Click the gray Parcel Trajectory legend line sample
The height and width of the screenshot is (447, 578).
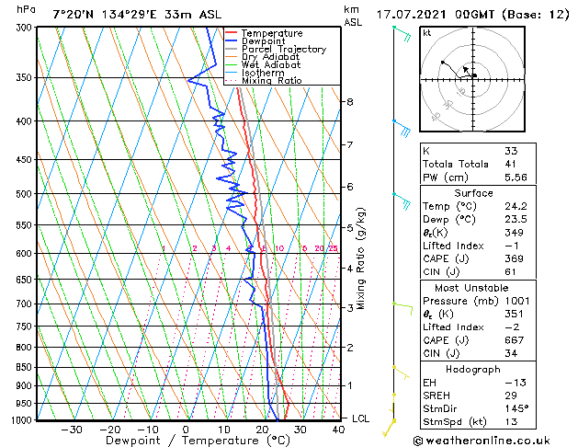(x=231, y=49)
